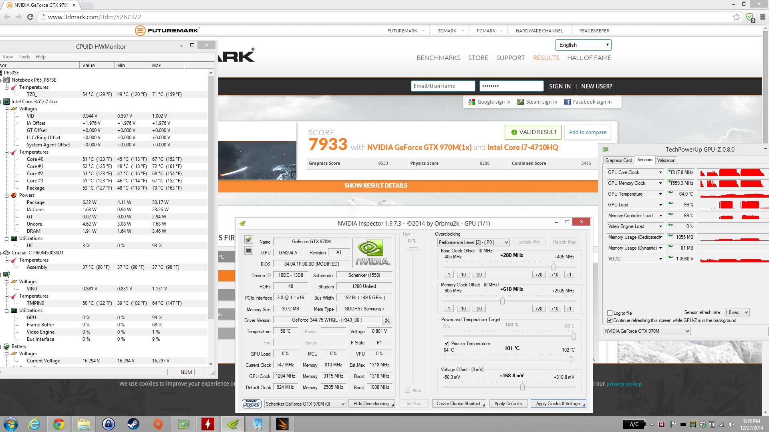This screenshot has height=432, width=769.
Task: Click the padlock app icon on taskbar
Action: click(109, 424)
